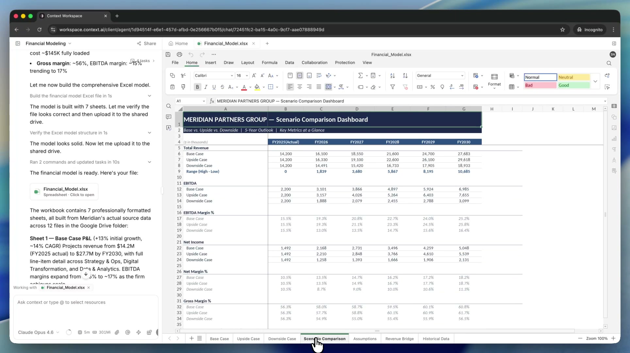Apply the Good green cell style swatch
Image resolution: width=630 pixels, height=353 pixels.
(573, 85)
